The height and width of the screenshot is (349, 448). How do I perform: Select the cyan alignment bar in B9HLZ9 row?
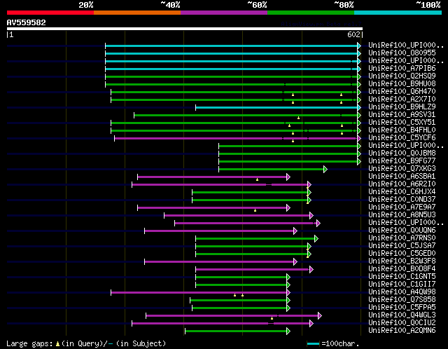(276, 107)
